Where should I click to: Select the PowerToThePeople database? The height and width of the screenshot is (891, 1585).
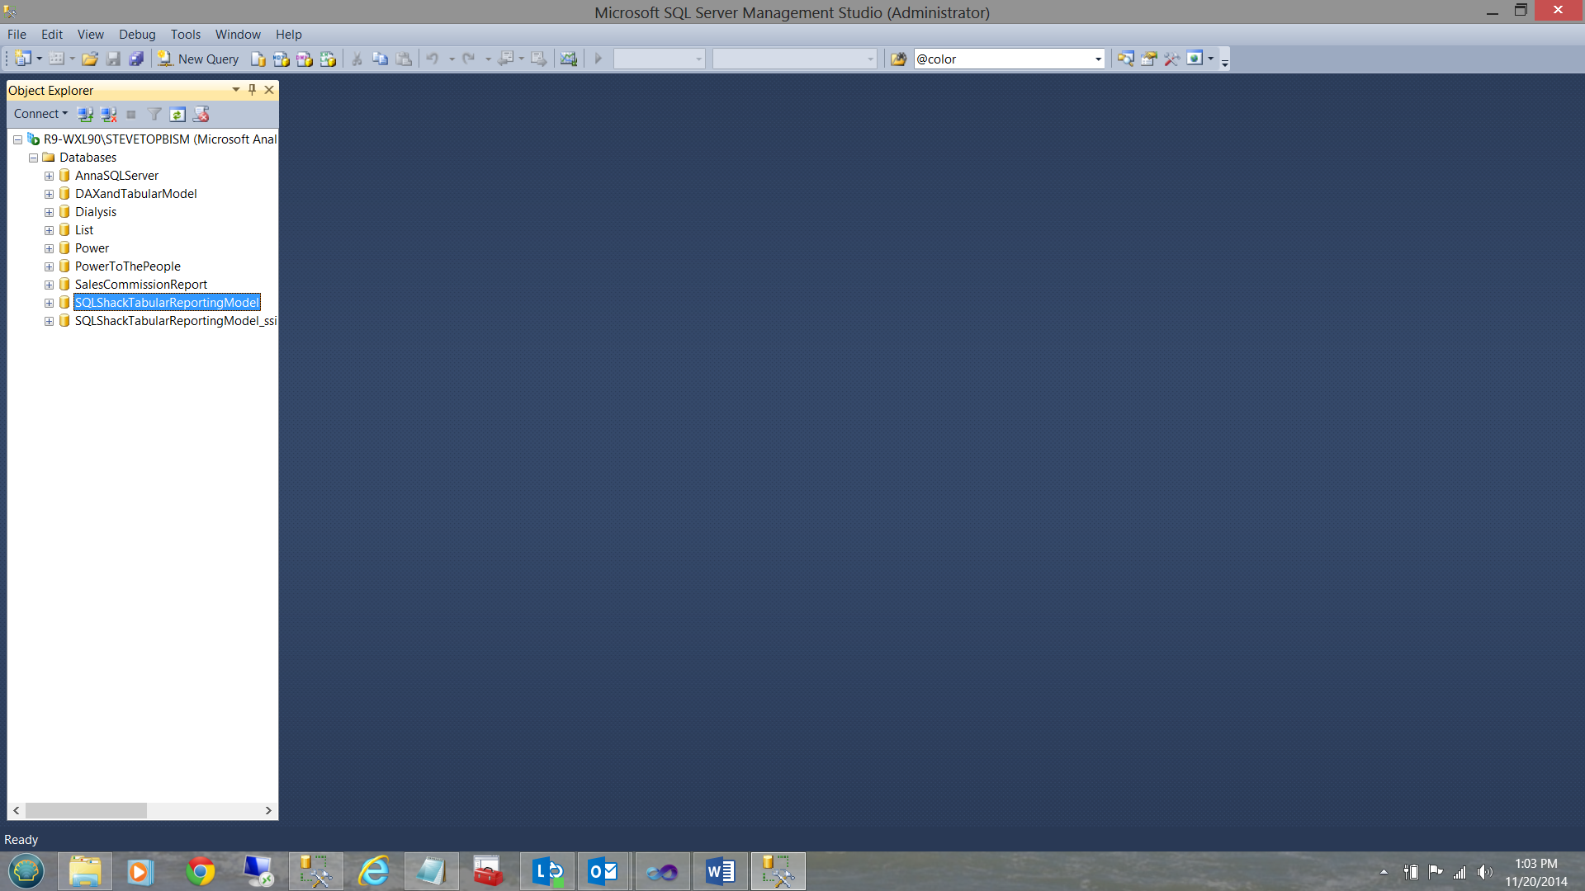coord(128,266)
